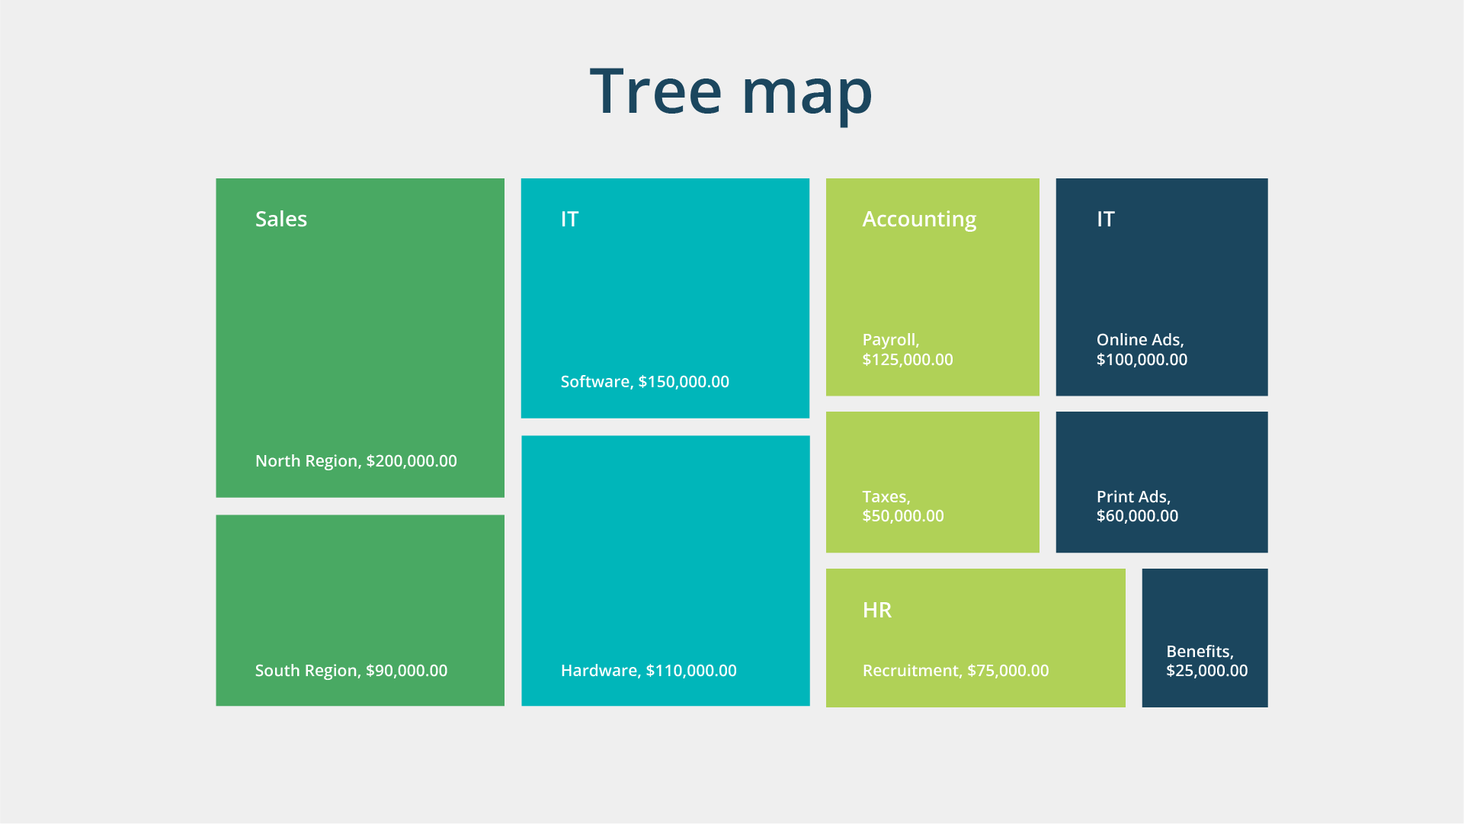
Task: Click the Hardware, $110,000.00 label text
Action: (x=649, y=671)
